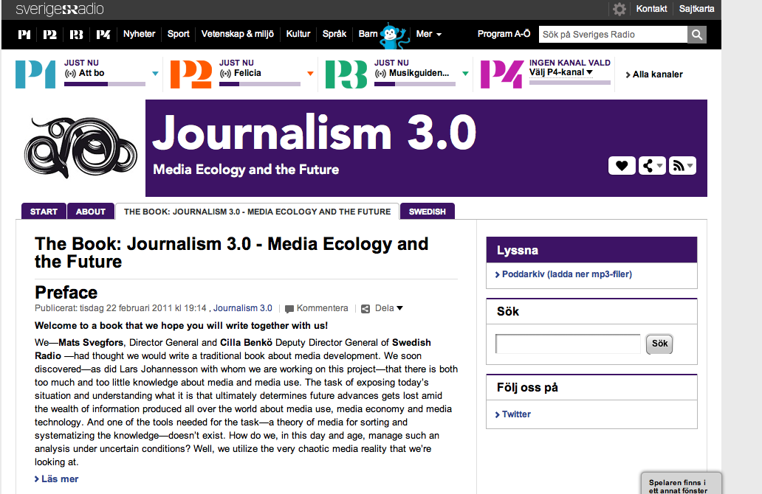
Task: Click Att bo program title
Action: point(92,73)
